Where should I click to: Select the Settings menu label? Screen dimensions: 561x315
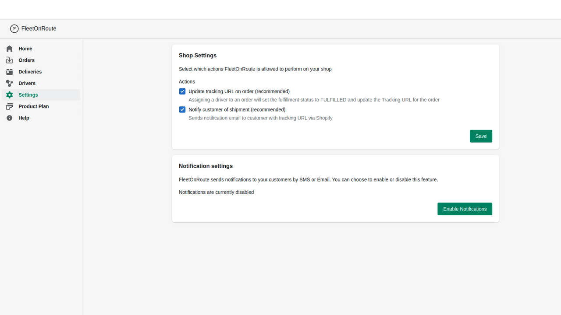[x=28, y=95]
